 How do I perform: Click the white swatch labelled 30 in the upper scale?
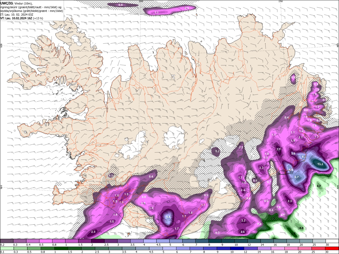pos(332,241)
